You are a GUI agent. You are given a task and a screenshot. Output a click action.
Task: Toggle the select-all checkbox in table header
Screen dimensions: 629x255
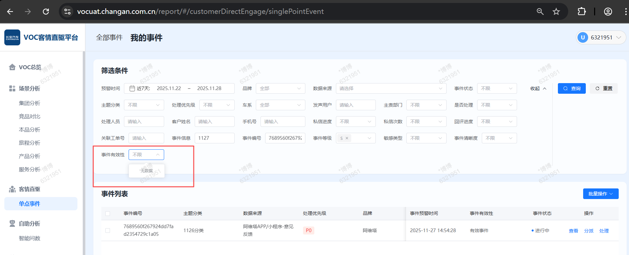click(x=108, y=214)
